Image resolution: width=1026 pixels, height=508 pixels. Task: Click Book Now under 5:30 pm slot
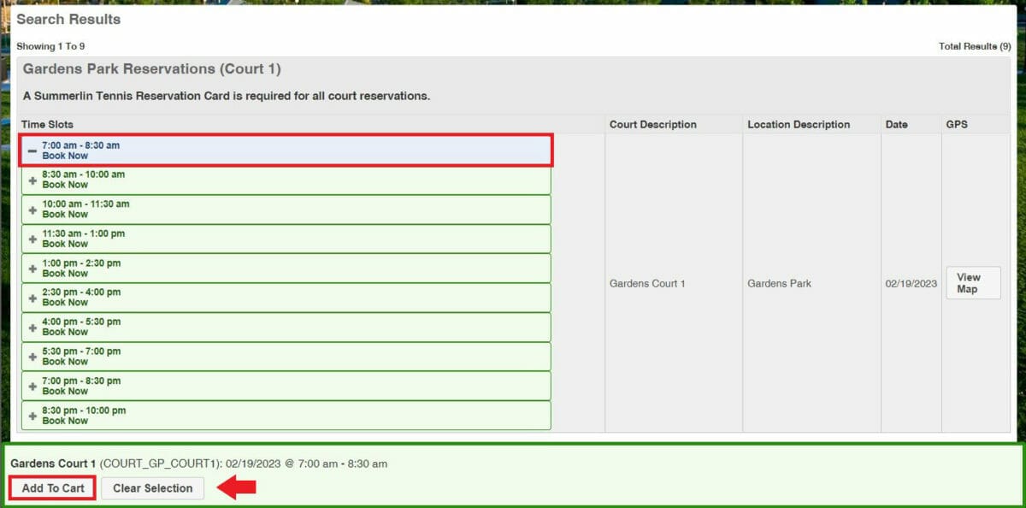click(65, 362)
